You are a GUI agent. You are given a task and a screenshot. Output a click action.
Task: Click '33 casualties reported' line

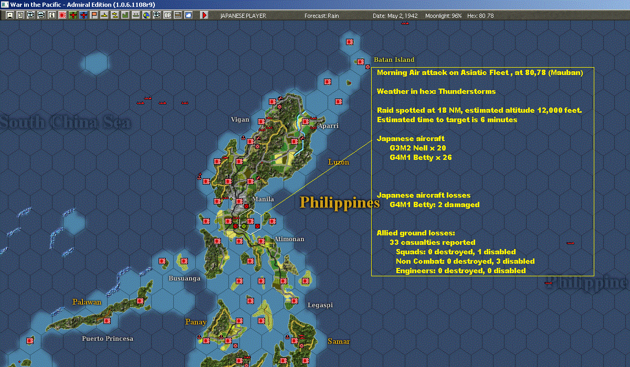pyautogui.click(x=433, y=242)
